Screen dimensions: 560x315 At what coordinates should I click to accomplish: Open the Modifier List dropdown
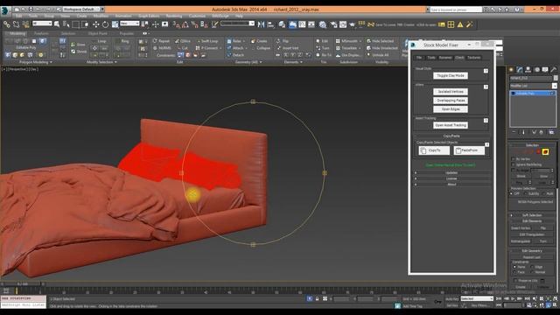tap(534, 86)
